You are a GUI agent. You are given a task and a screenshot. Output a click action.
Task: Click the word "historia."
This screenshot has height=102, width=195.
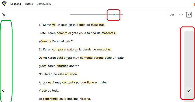coord(85,99)
